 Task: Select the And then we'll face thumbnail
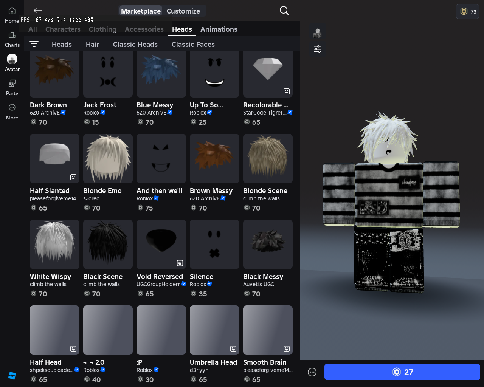tap(161, 158)
